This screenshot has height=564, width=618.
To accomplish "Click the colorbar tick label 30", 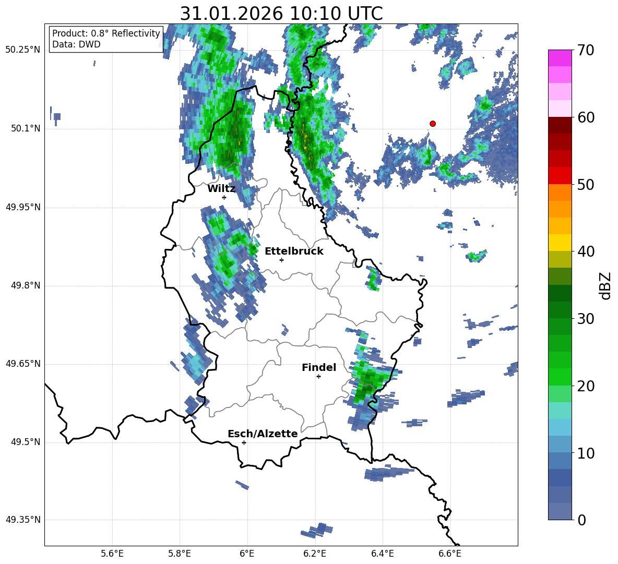I will tap(585, 319).
